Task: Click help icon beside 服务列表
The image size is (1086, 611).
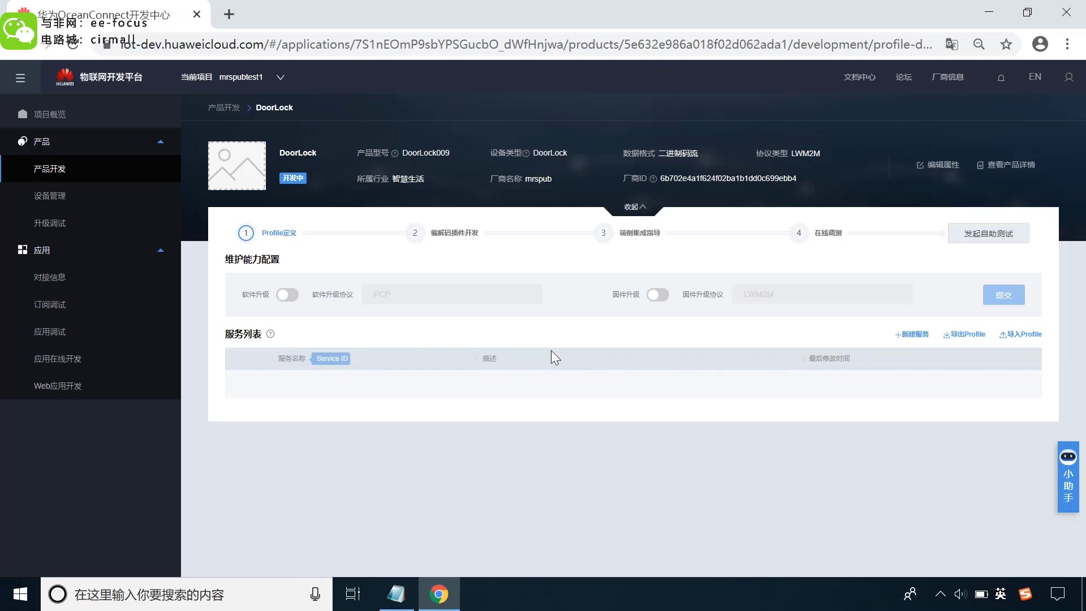Action: (x=270, y=334)
